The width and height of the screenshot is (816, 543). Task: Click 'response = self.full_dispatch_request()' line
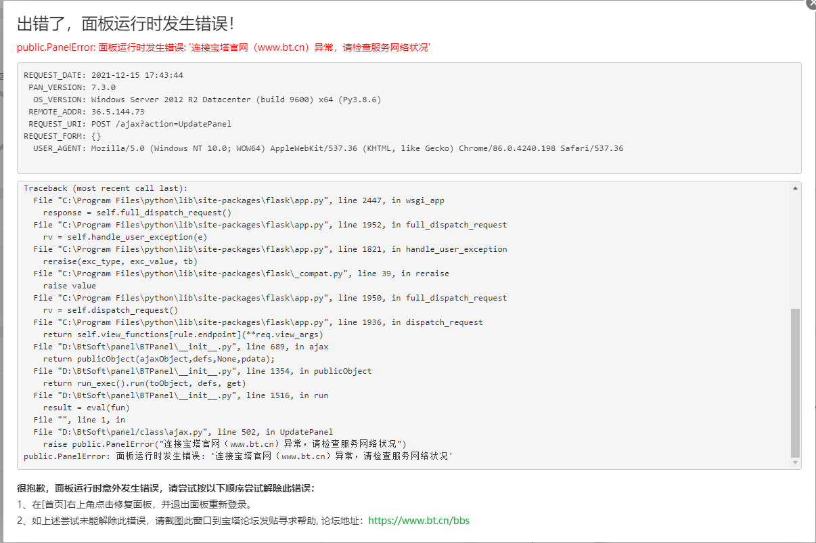point(137,213)
